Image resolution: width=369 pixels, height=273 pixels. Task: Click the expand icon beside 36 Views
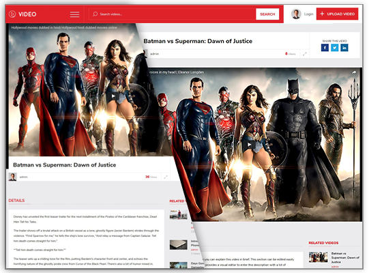point(166,177)
